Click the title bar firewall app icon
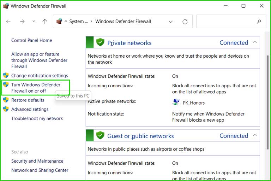 (x=6, y=6)
